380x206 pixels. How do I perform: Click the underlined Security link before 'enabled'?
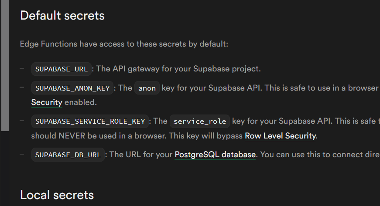coord(47,103)
